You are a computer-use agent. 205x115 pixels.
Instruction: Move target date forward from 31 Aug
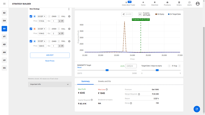tap(179, 66)
